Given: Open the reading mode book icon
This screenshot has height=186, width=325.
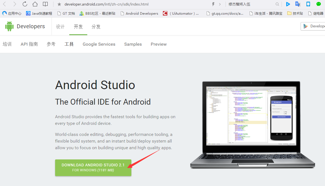Looking at the screenshot, I should (x=45, y=4).
